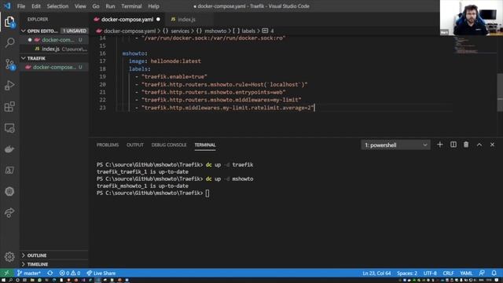
Task: Click feedback icon in status bar
Action: click(x=482, y=273)
